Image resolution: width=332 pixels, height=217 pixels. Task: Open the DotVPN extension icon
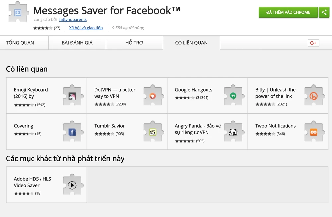pos(153,96)
